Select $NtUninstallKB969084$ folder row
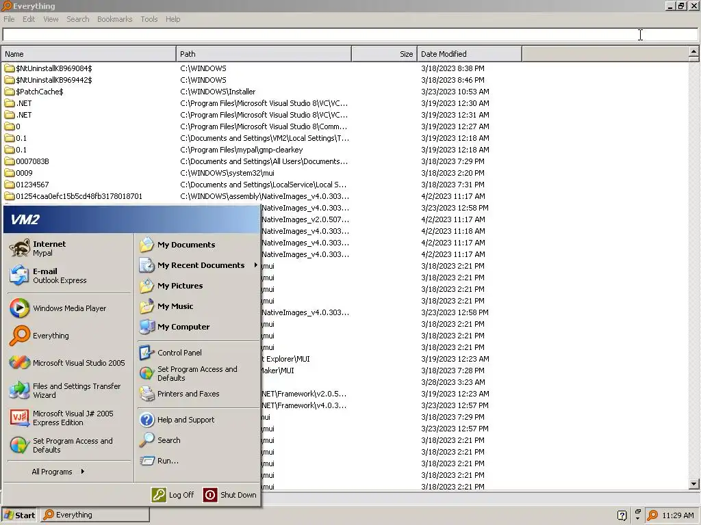This screenshot has height=525, width=701. (261, 68)
